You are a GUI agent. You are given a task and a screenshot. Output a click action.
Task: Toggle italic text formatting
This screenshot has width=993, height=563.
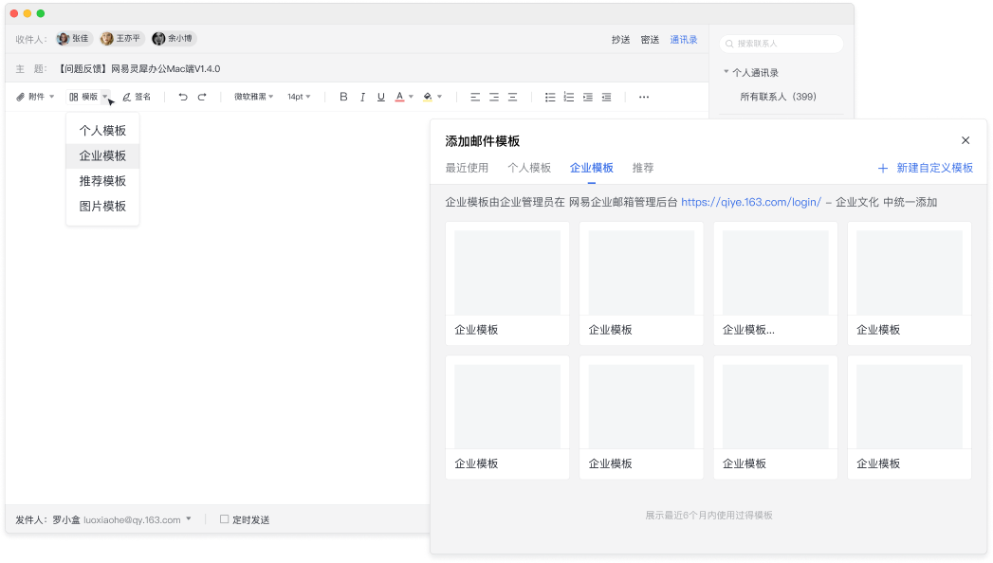pos(362,97)
